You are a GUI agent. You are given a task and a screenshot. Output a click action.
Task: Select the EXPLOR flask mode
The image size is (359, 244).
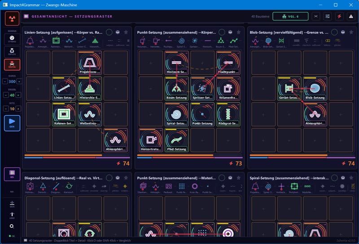[x=12, y=52]
